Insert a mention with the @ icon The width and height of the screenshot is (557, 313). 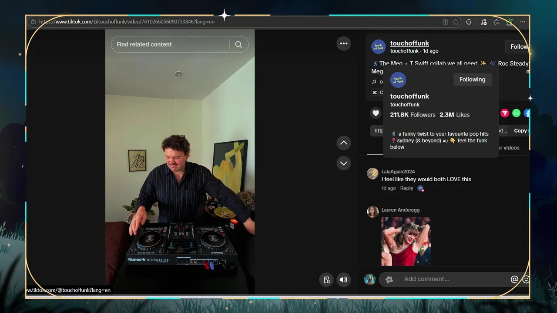click(514, 280)
